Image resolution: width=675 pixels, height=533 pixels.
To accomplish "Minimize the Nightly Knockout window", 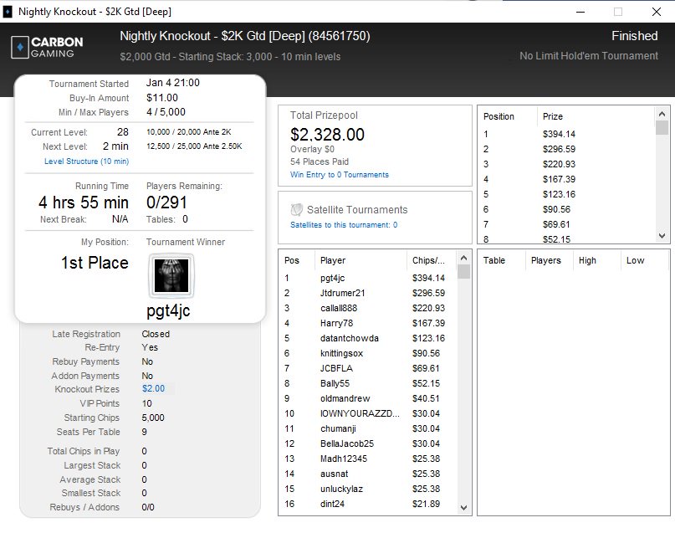I will coord(580,12).
